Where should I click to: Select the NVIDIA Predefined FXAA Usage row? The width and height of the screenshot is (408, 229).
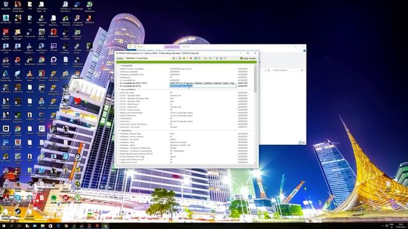tap(185, 156)
